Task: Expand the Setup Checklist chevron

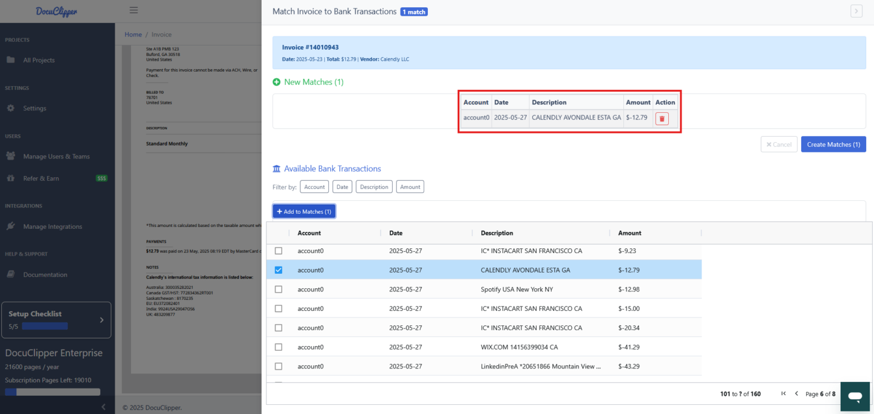Action: coord(101,320)
